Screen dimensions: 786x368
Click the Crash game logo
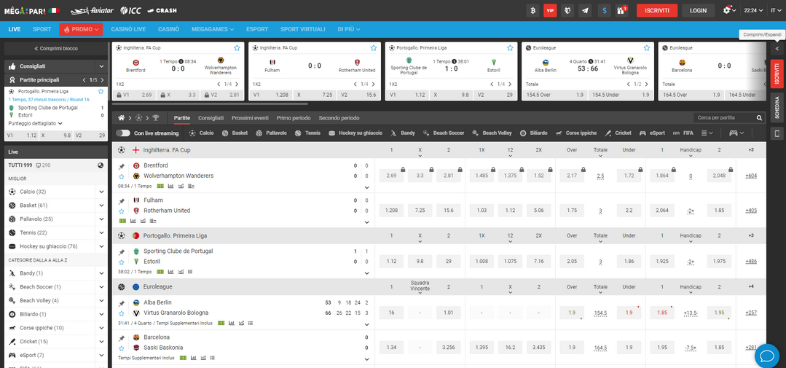pos(162,10)
